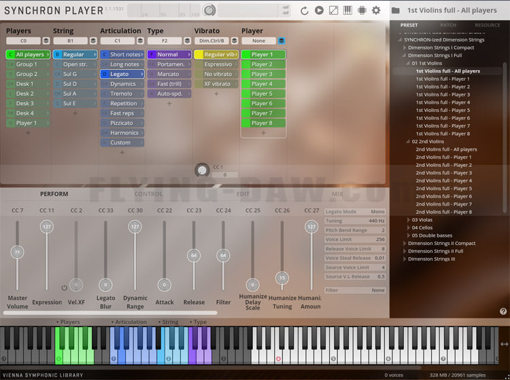Click the keyboard width arrows icon
The width and height of the screenshot is (510, 380).
(x=504, y=344)
